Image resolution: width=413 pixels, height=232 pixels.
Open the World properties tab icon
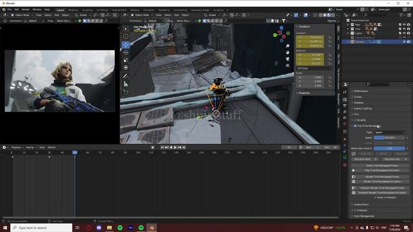tap(345, 124)
